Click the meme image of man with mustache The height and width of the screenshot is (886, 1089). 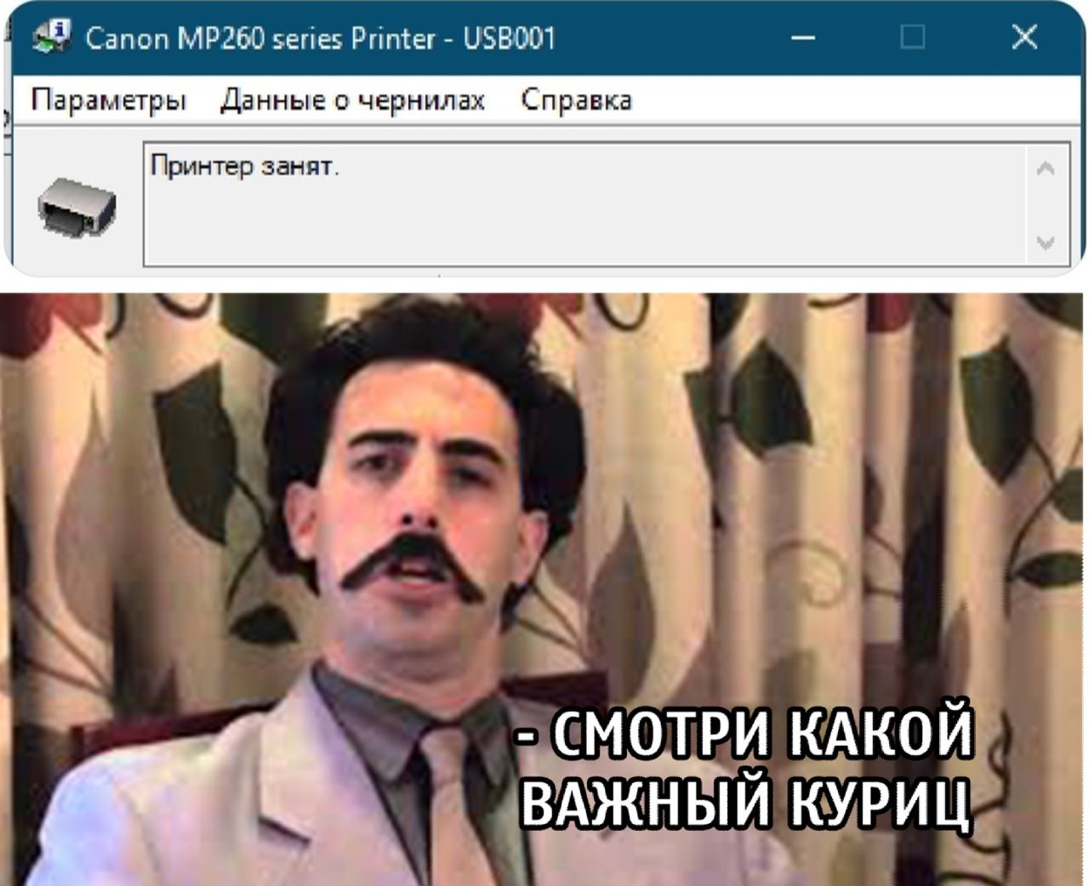pos(543,589)
